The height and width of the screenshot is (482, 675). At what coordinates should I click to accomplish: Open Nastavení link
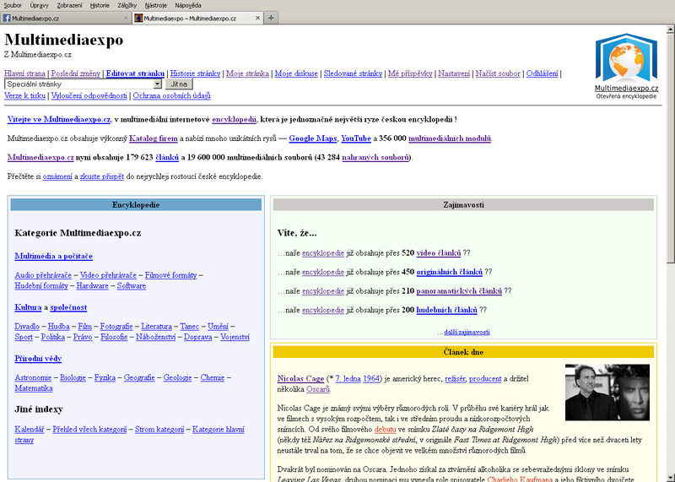point(454,73)
